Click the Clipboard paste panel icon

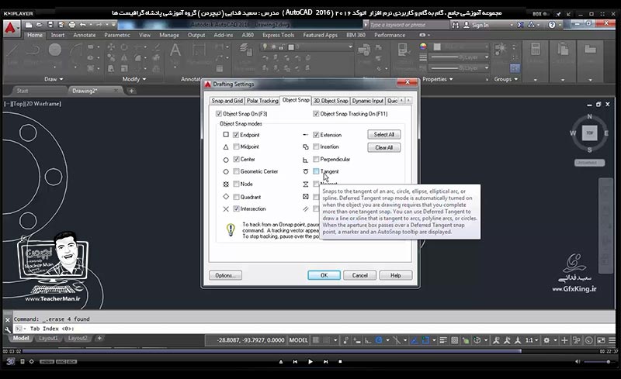563,50
